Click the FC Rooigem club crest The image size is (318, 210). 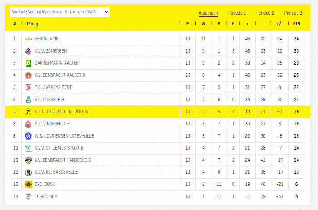[28, 196]
